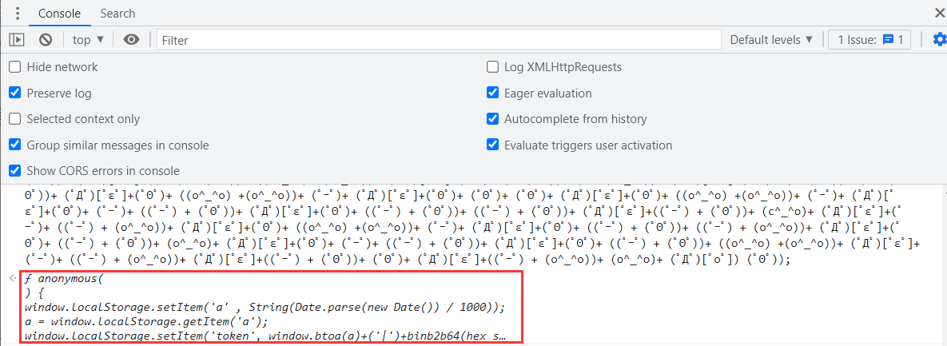Create live expression with eye icon
The height and width of the screenshot is (346, 947).
(132, 39)
